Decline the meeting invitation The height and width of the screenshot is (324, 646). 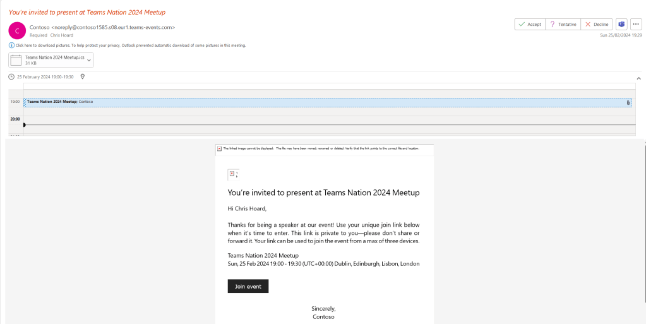pyautogui.click(x=597, y=24)
